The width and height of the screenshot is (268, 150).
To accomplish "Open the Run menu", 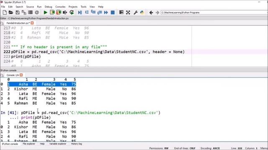I will click(x=39, y=7).
